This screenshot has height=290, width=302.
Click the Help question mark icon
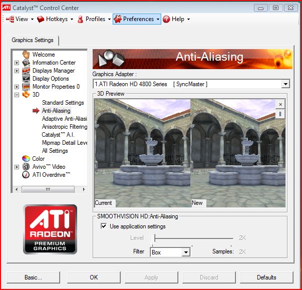[166, 19]
